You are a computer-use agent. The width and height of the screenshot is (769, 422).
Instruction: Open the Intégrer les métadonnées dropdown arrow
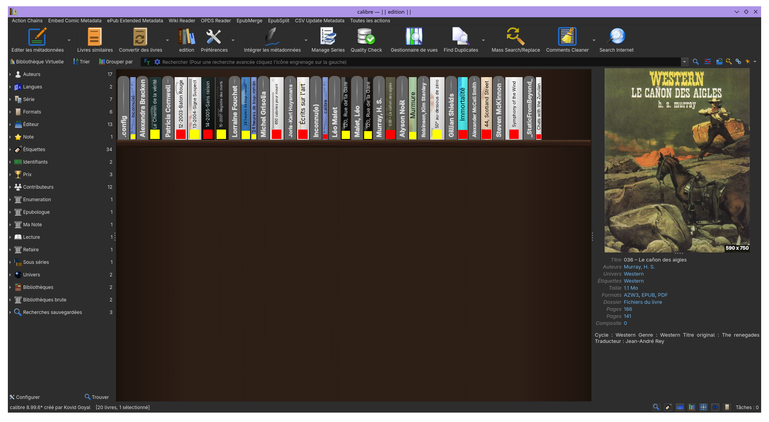click(x=306, y=40)
